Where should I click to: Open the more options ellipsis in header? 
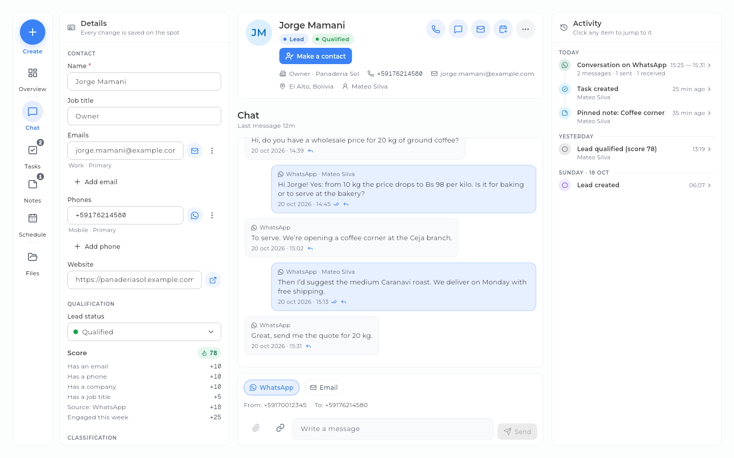(526, 29)
